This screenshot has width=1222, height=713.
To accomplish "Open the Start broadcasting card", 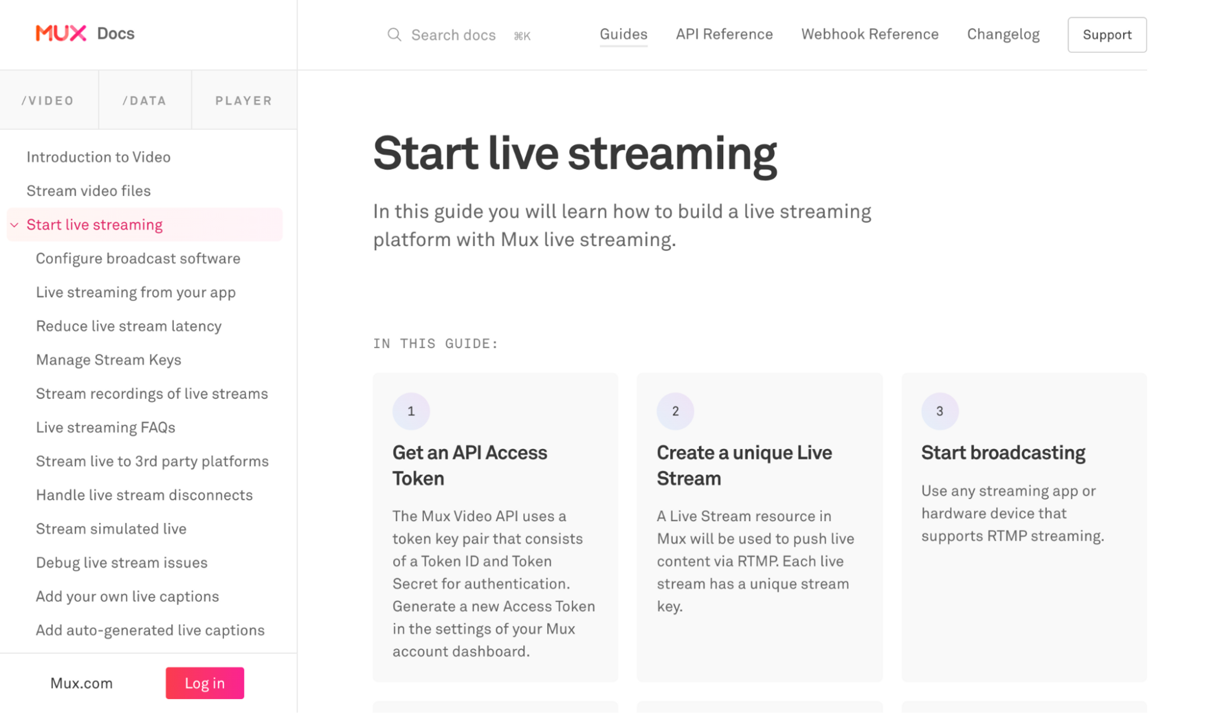I will (1024, 528).
